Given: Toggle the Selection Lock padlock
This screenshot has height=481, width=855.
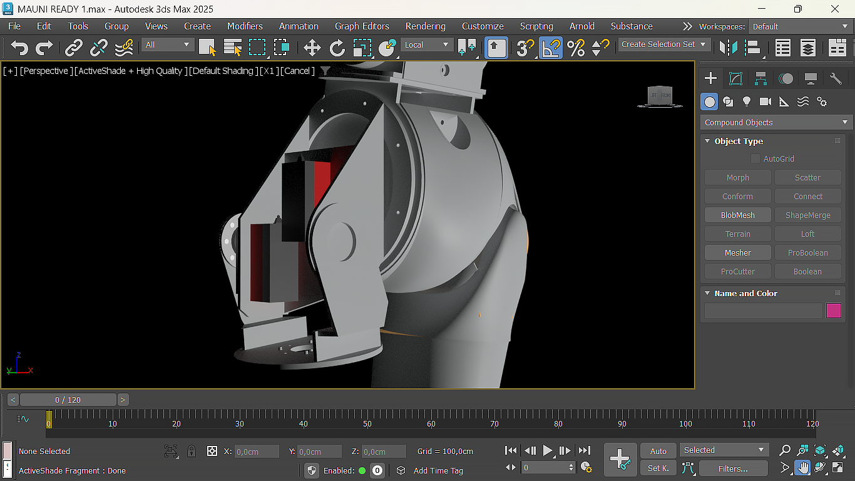Looking at the screenshot, I should [192, 451].
